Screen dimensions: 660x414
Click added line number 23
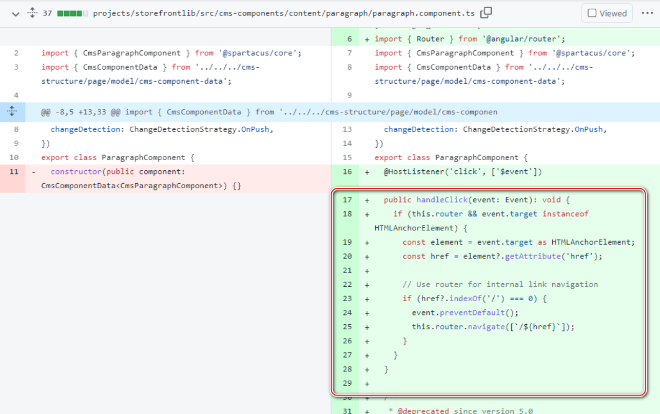click(347, 299)
